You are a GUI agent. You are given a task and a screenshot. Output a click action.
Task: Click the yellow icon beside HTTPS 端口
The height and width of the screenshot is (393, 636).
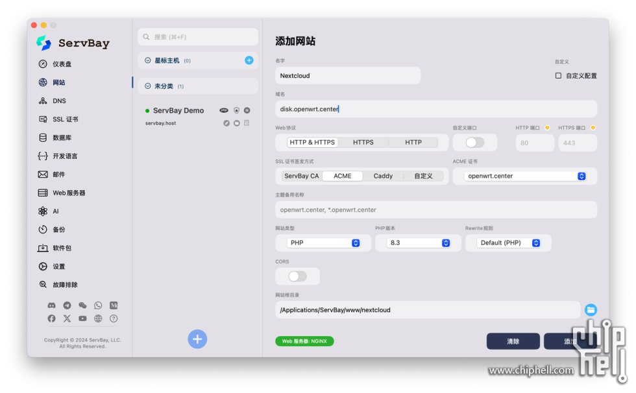(593, 128)
